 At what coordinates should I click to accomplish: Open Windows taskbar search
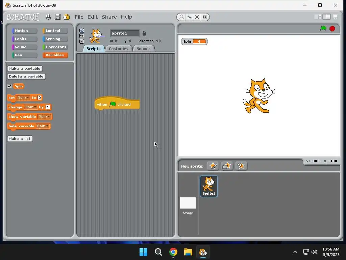(x=158, y=252)
